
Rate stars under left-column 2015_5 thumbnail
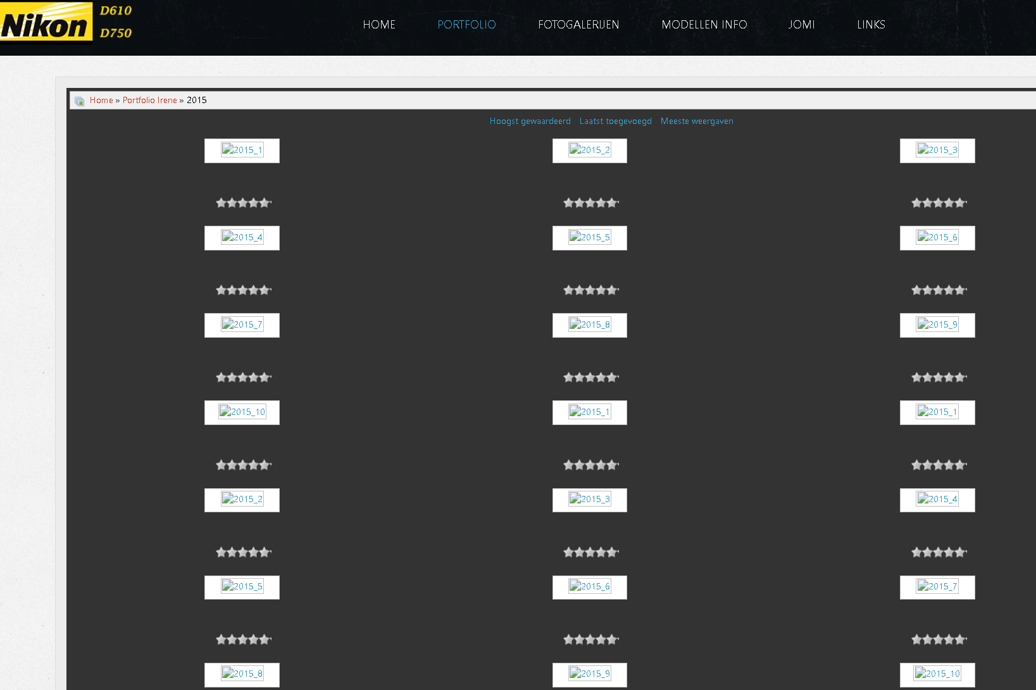pyautogui.click(x=244, y=639)
